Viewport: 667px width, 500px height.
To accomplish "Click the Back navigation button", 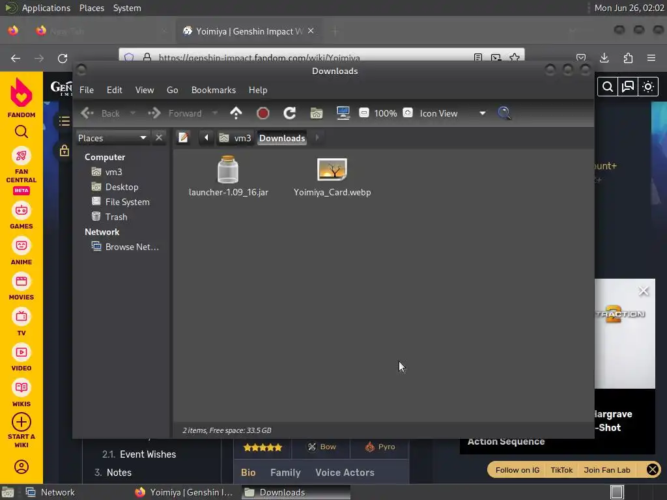I will click(x=100, y=113).
